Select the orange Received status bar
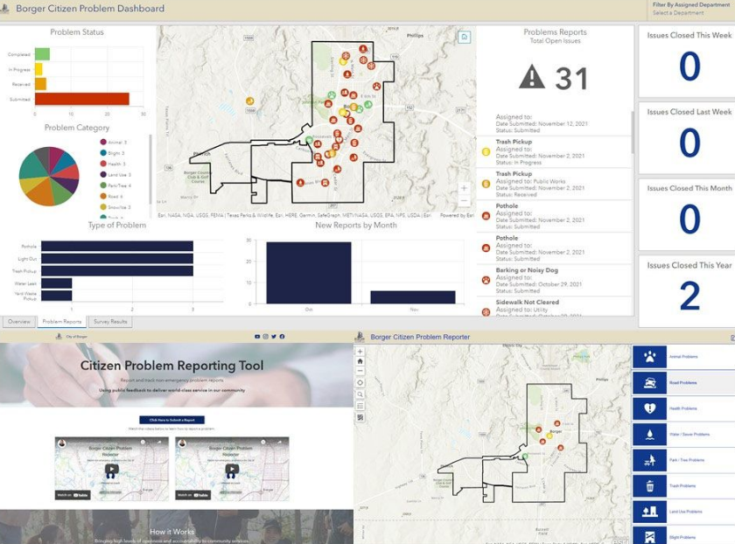The width and height of the screenshot is (735, 544). click(41, 84)
